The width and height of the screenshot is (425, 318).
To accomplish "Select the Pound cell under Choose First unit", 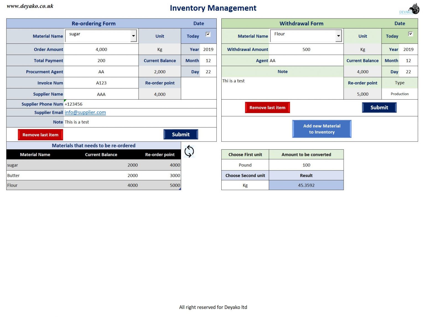I will [245, 165].
